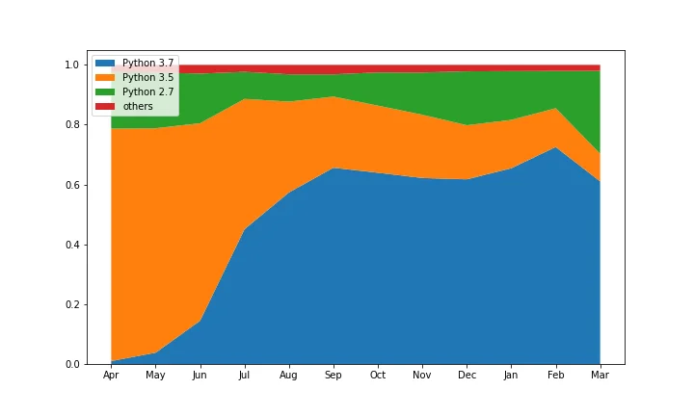694x416 pixels.
Task: Select the Python 3.5 legend label
Action: click(147, 77)
